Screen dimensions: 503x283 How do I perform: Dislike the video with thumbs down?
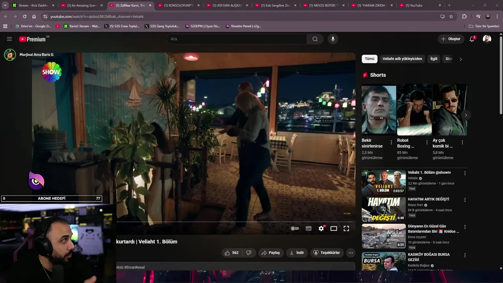248,253
